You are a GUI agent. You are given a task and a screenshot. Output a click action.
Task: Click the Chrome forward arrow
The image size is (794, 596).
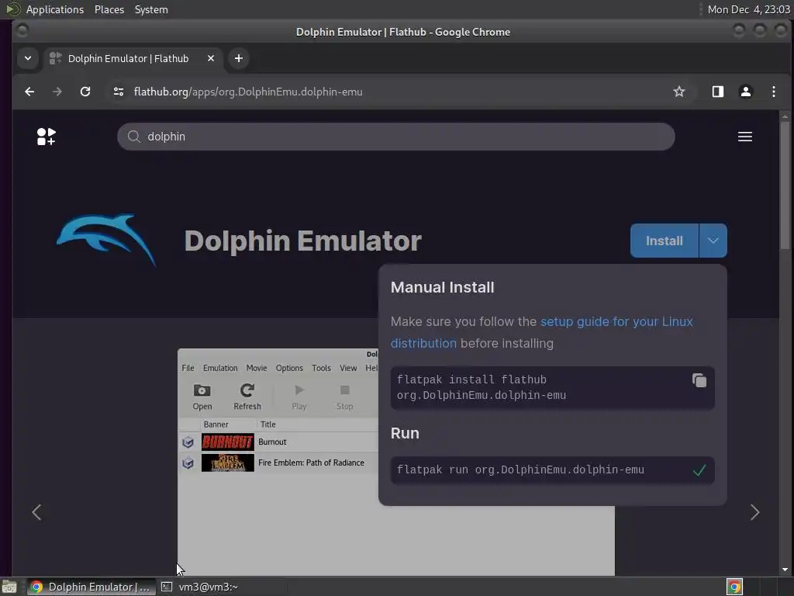coord(57,92)
